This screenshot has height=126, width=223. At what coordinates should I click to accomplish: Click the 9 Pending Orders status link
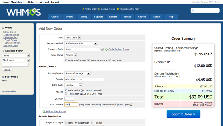(90, 9)
